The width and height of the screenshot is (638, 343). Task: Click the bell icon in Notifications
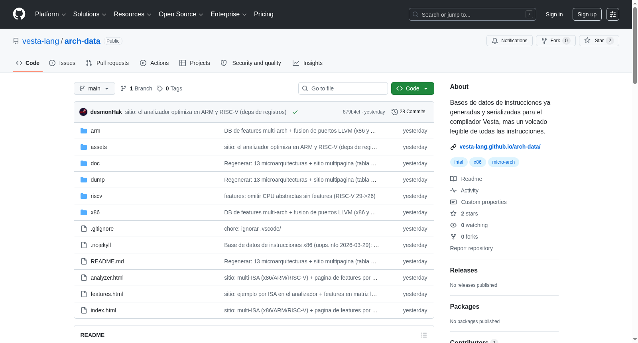(495, 41)
